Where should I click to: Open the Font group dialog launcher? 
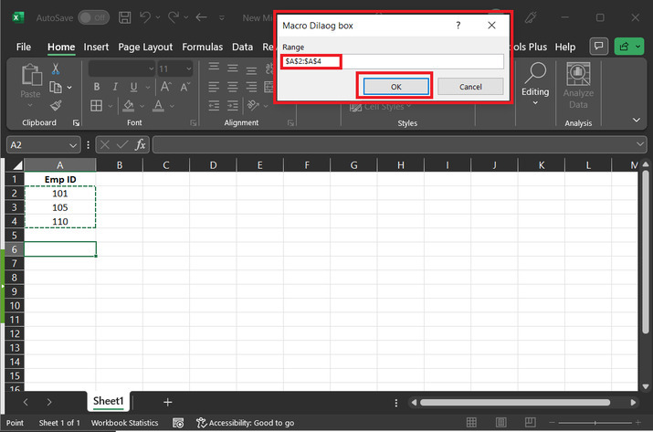pyautogui.click(x=194, y=122)
